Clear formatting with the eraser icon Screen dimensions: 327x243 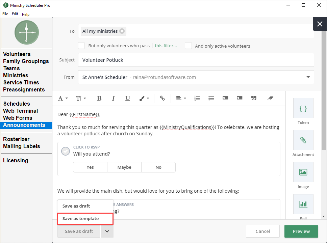pyautogui.click(x=270, y=98)
